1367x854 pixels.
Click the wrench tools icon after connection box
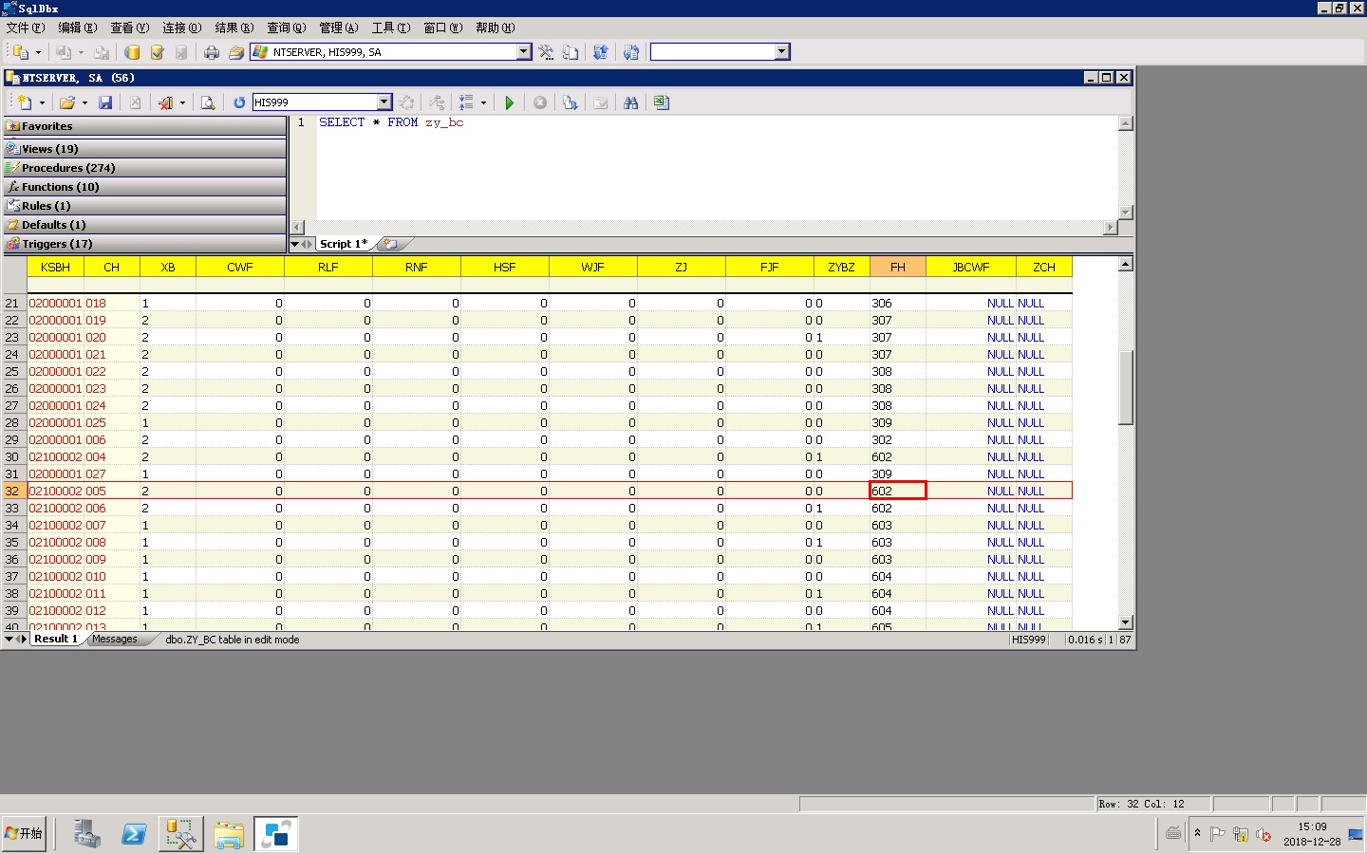coord(546,52)
